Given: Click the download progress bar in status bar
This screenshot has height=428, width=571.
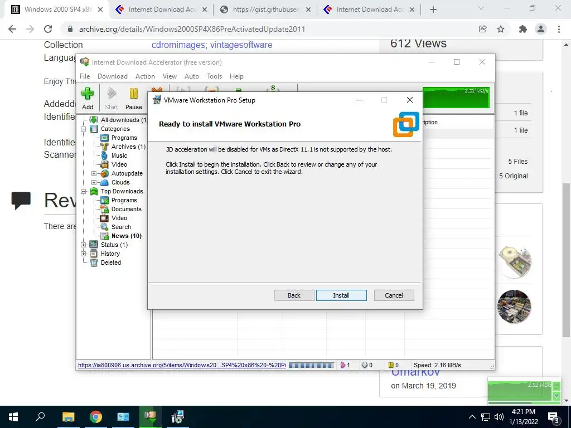Looking at the screenshot, I should 311,365.
